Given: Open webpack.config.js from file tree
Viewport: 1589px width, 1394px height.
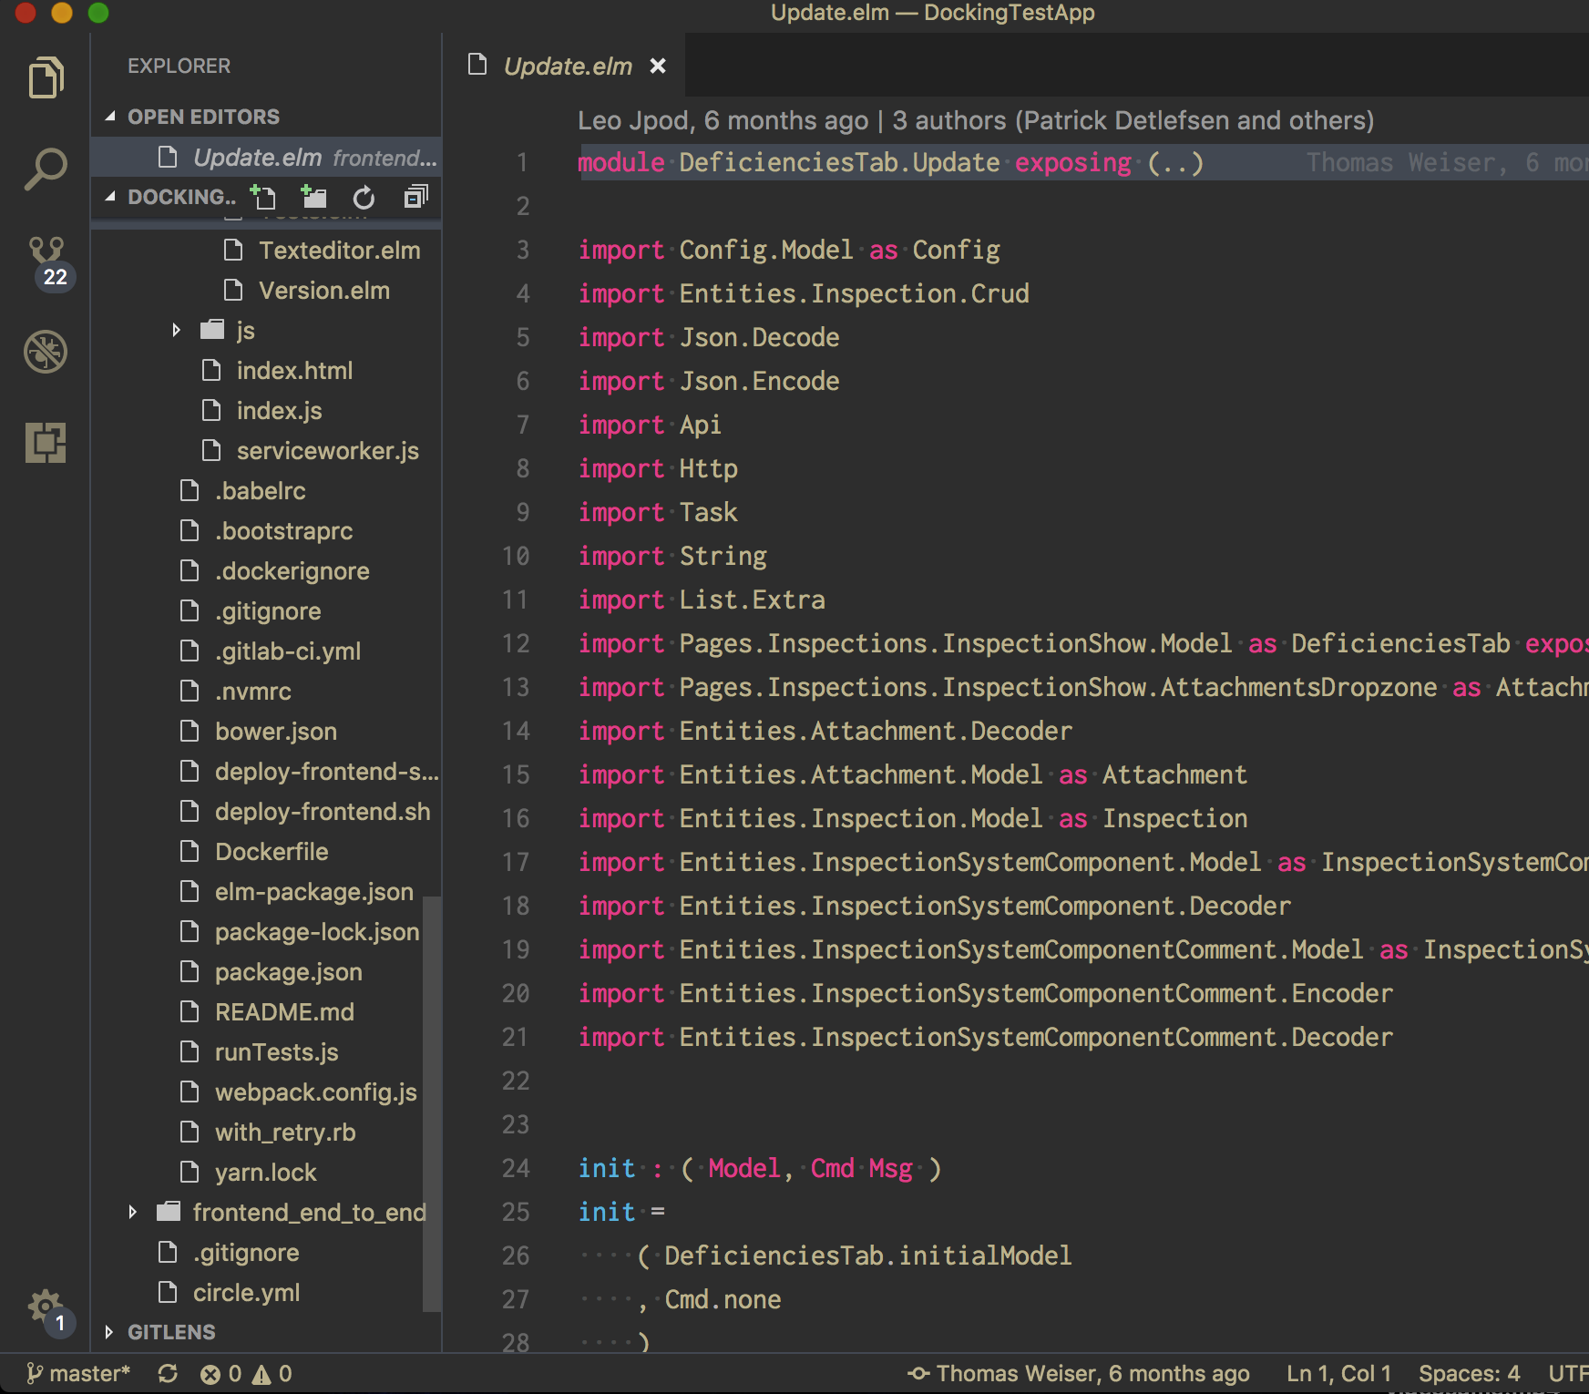Looking at the screenshot, I should (x=315, y=1092).
